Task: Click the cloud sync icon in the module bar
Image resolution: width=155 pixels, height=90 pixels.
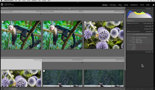Action: (153, 5)
